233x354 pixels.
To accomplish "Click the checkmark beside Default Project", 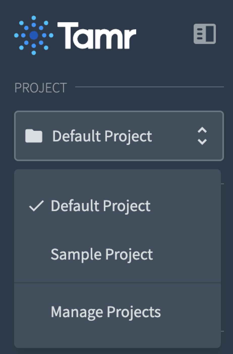I will [x=37, y=206].
